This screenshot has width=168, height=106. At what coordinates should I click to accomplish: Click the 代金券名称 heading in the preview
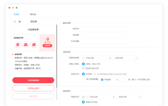33,30
